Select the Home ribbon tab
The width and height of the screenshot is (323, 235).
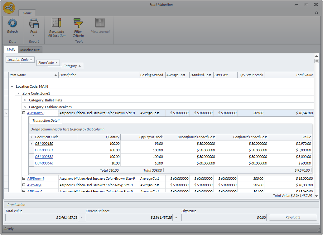pyautogui.click(x=27, y=13)
